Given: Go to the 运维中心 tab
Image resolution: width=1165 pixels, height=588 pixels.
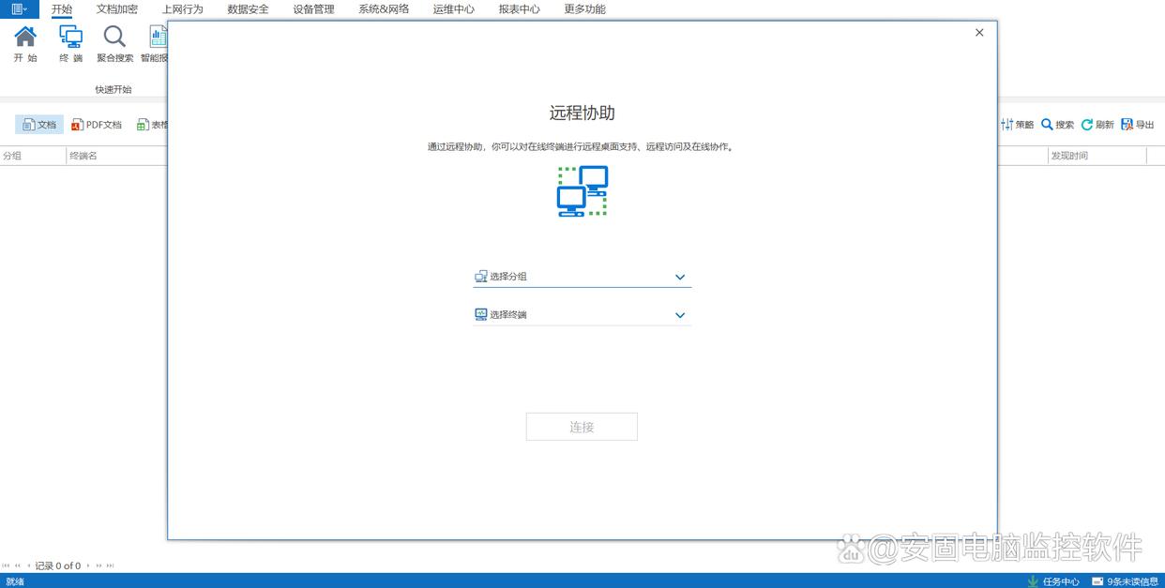Looking at the screenshot, I should click(453, 9).
